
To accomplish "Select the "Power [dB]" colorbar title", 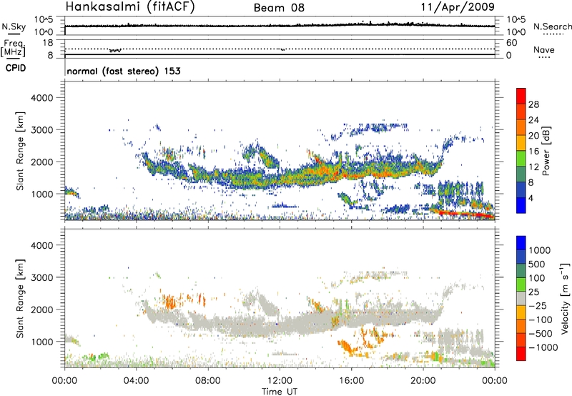I will click(546, 151).
